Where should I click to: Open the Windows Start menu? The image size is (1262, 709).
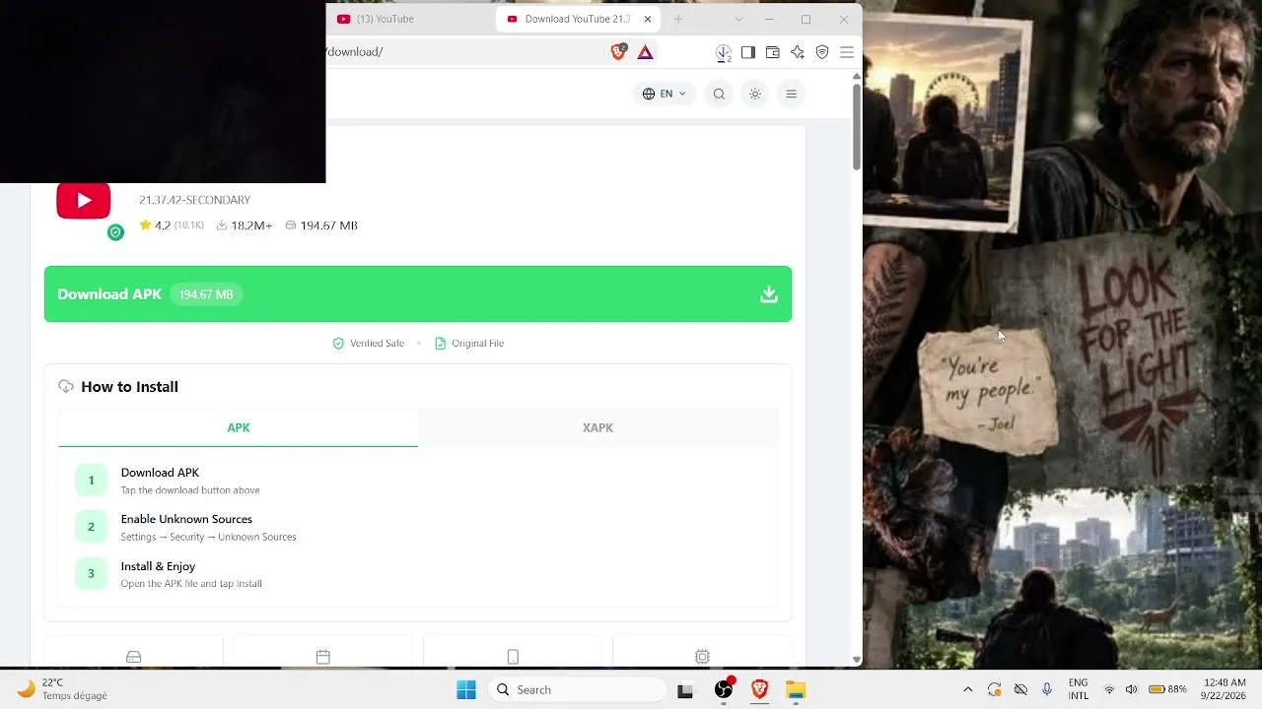[466, 690]
